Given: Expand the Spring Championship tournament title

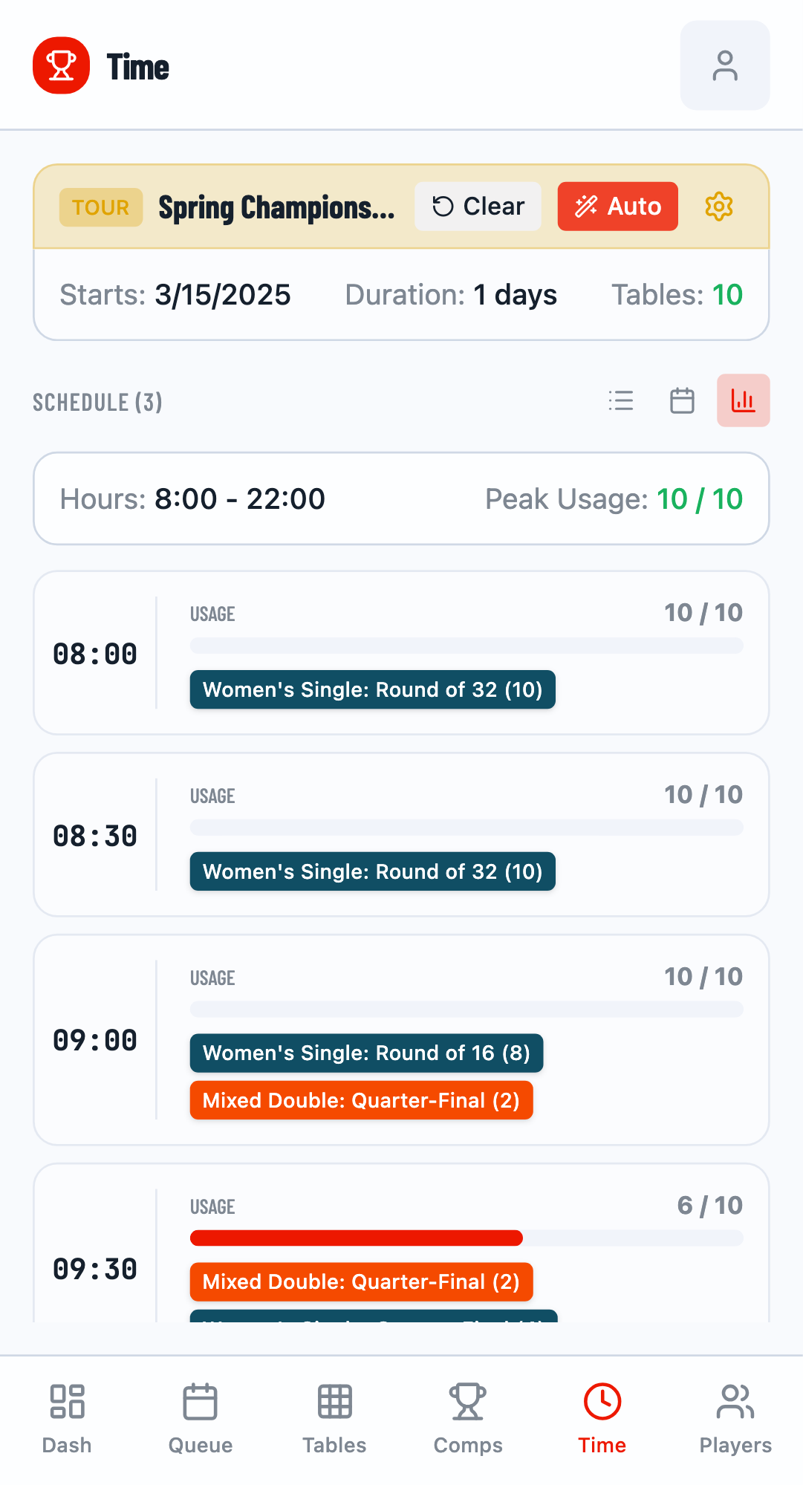Looking at the screenshot, I should pos(278,207).
